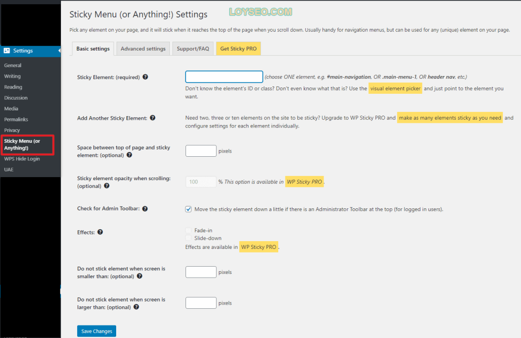Show help for sticky element opacity
Viewport: 521px width, 338px height.
click(x=107, y=185)
